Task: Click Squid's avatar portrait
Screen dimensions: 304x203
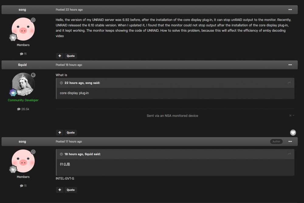Action: 23,84
